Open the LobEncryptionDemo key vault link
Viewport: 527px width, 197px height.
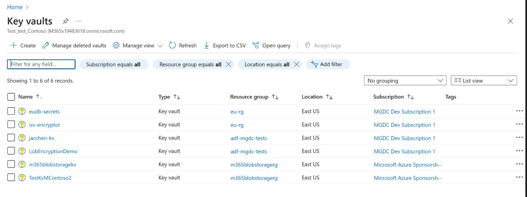(53, 151)
